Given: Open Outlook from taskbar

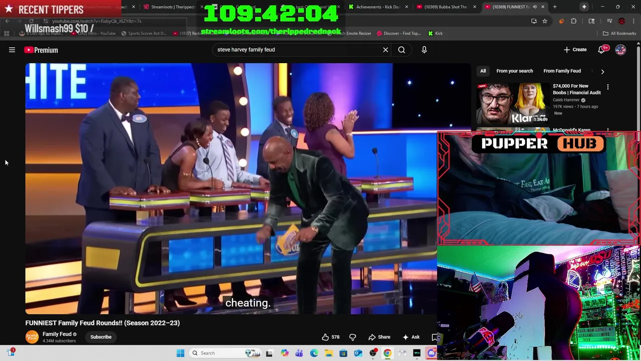Looking at the screenshot, I should (x=358, y=353).
